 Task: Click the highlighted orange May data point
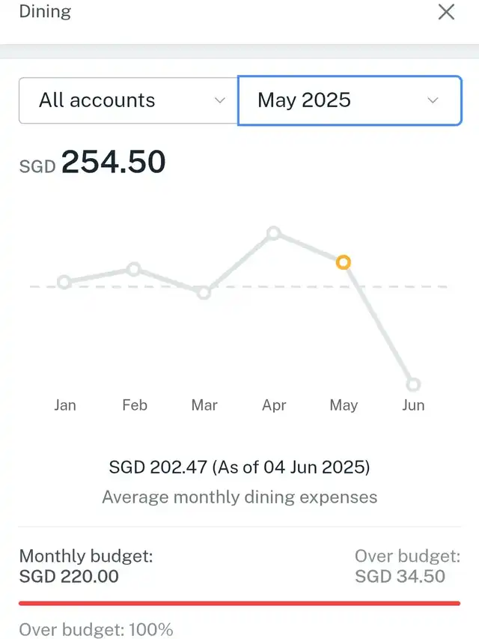click(x=343, y=262)
